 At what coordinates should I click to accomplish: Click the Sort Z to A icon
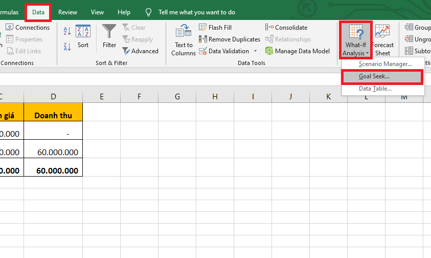(67, 47)
